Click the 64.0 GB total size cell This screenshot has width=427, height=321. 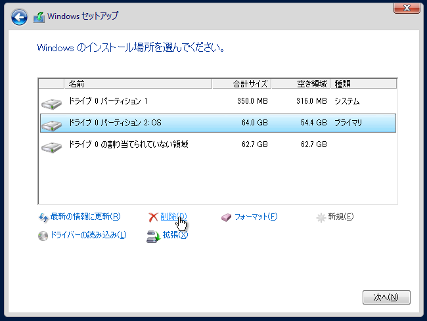[x=255, y=123]
